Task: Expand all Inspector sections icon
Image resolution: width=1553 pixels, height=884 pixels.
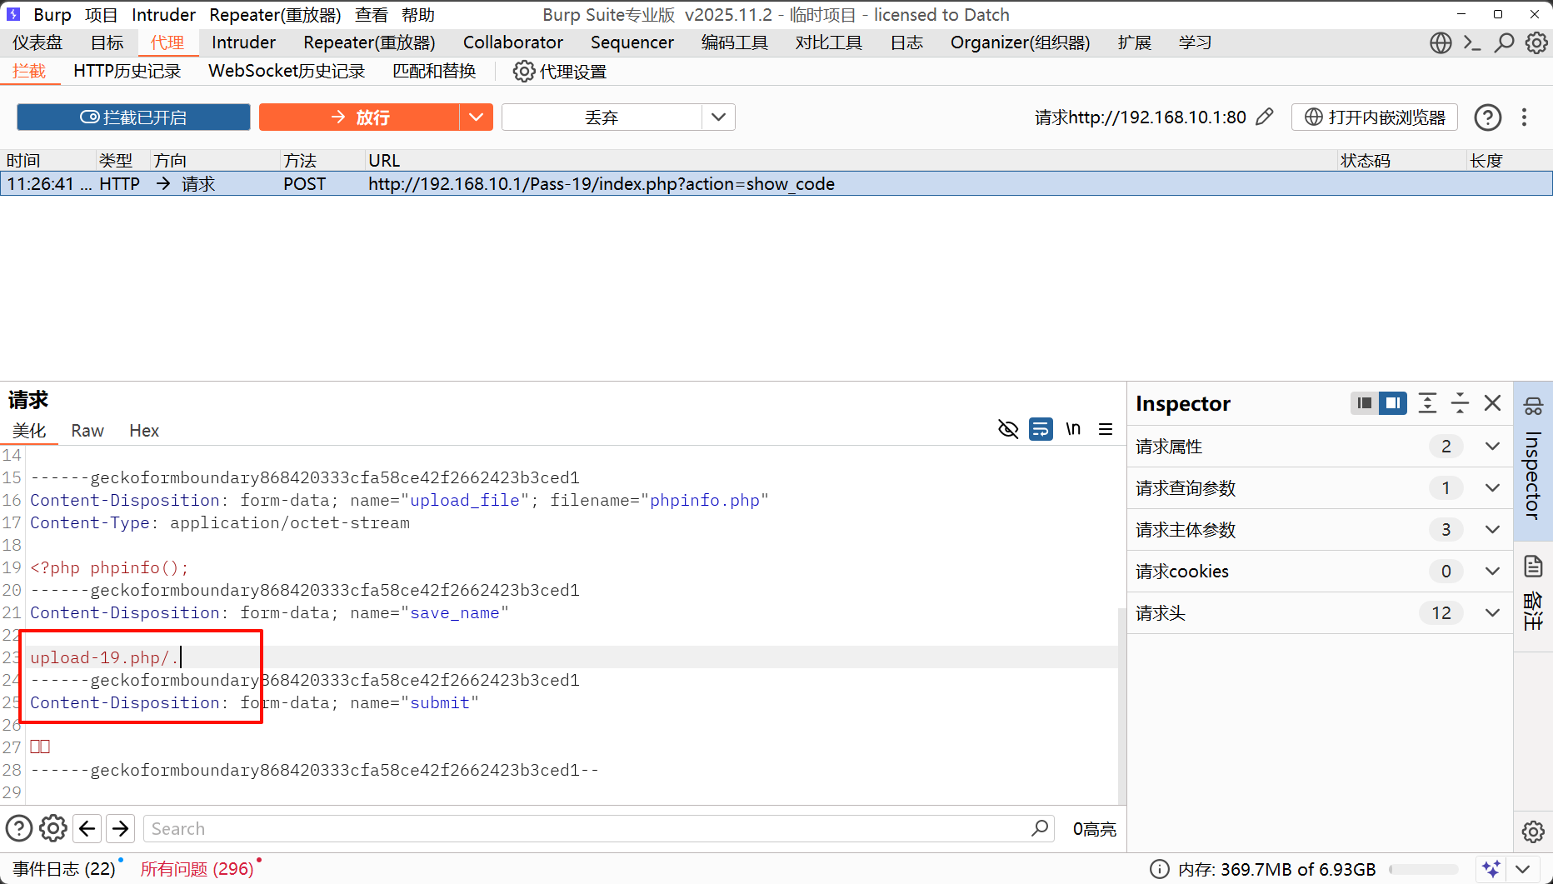Action: click(x=1427, y=403)
